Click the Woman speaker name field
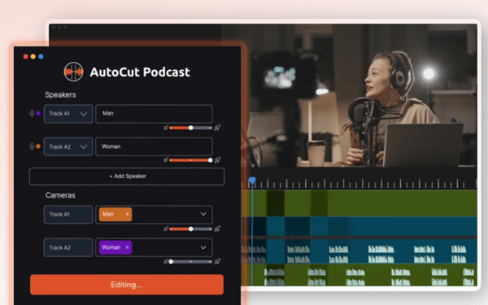Viewport: 488px width, 305px height. coord(154,146)
